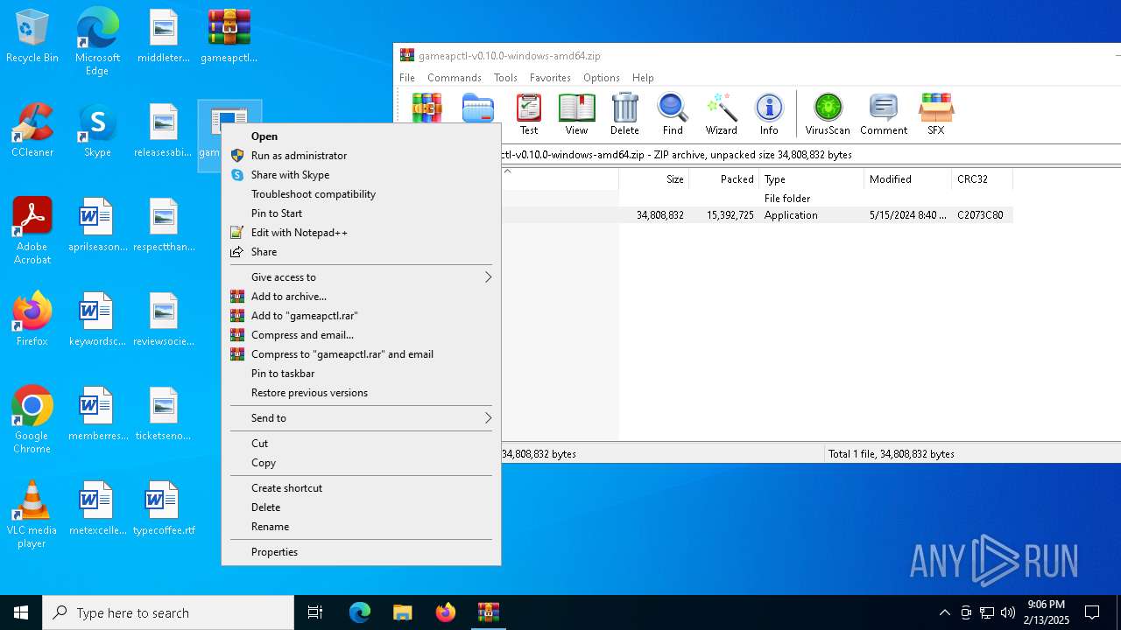This screenshot has width=1121, height=630.
Task: Open the notification center in taskbar
Action: pos(1092,612)
